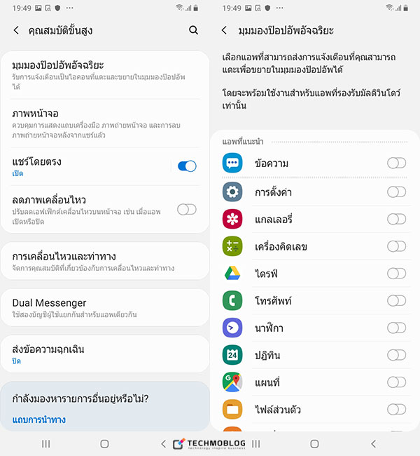
Task: Enable the ลดภาพเคลื่อนไหว switch
Action: point(187,209)
